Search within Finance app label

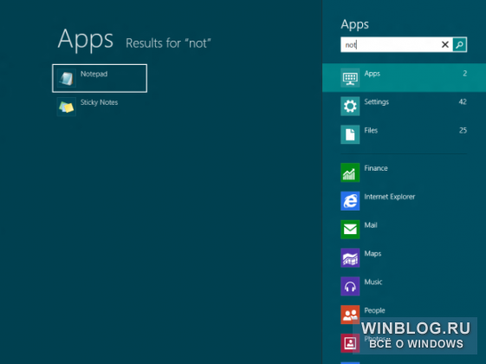pos(376,168)
